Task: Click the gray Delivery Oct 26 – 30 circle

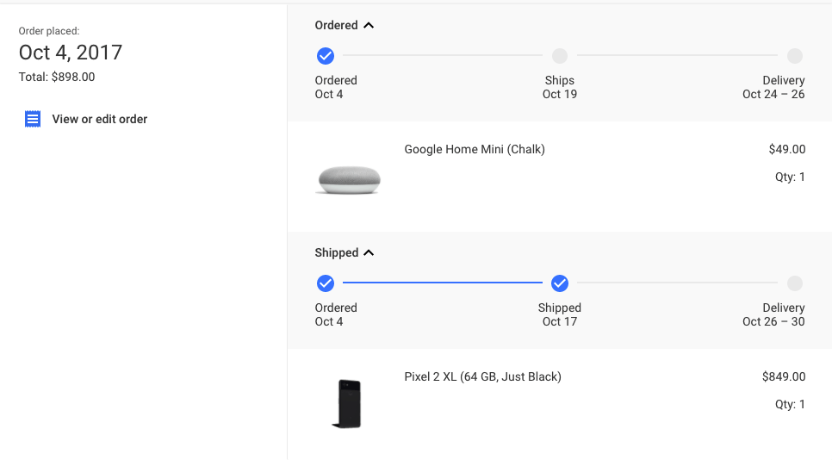Action: tap(795, 283)
